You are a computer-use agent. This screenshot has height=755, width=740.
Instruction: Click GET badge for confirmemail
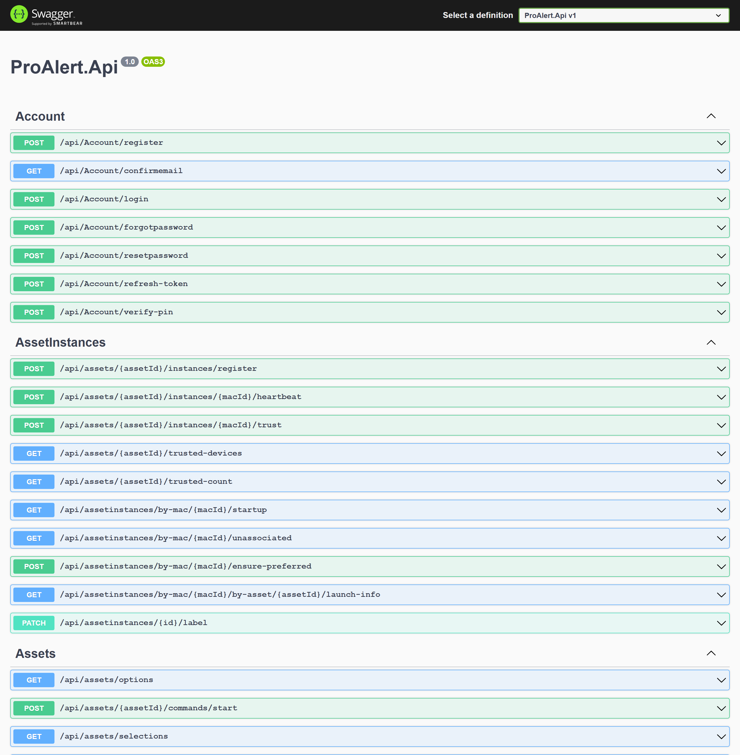tap(34, 171)
